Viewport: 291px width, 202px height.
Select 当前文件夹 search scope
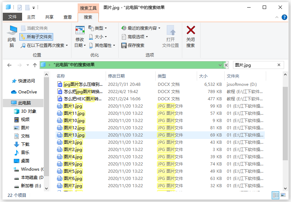click(x=34, y=28)
